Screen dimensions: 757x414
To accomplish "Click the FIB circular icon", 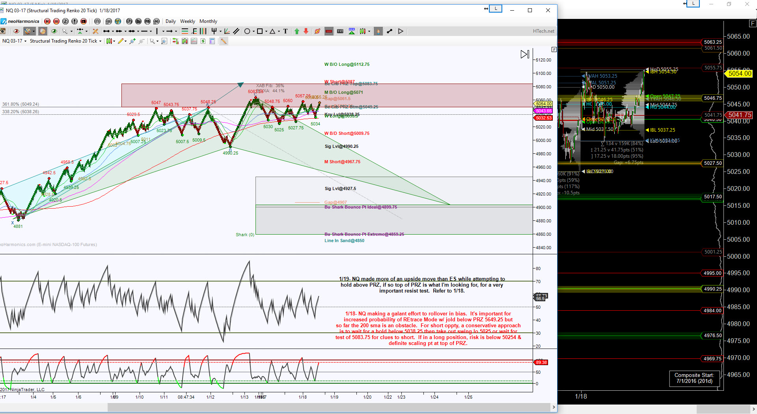I will [147, 21].
